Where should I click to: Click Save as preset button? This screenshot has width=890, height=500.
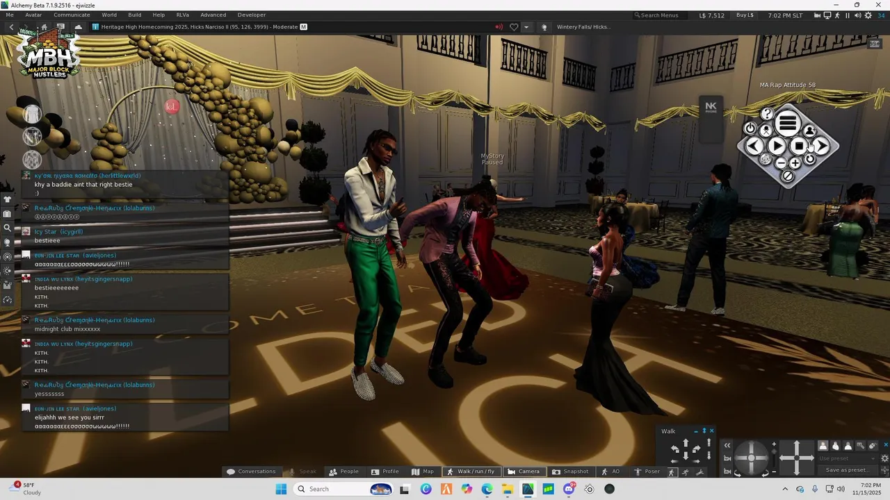(x=848, y=470)
